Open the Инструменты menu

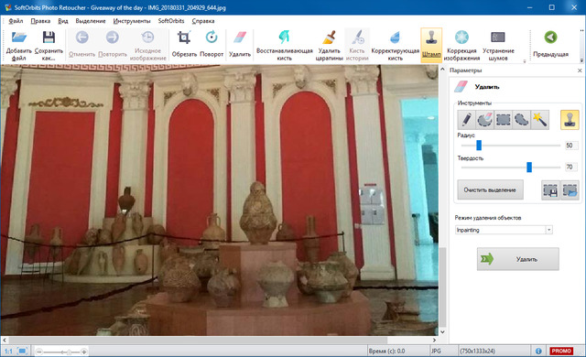coord(132,21)
